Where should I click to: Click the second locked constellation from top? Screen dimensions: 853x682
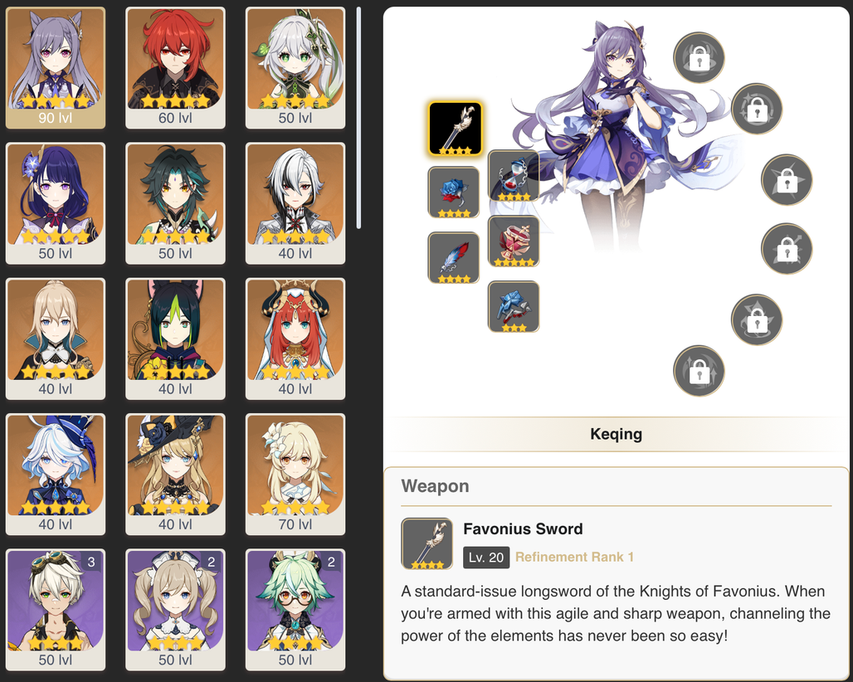(x=757, y=109)
